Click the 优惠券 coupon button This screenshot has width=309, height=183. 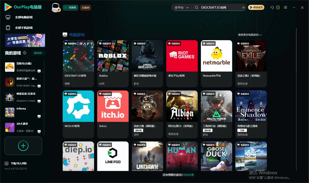tap(86, 8)
